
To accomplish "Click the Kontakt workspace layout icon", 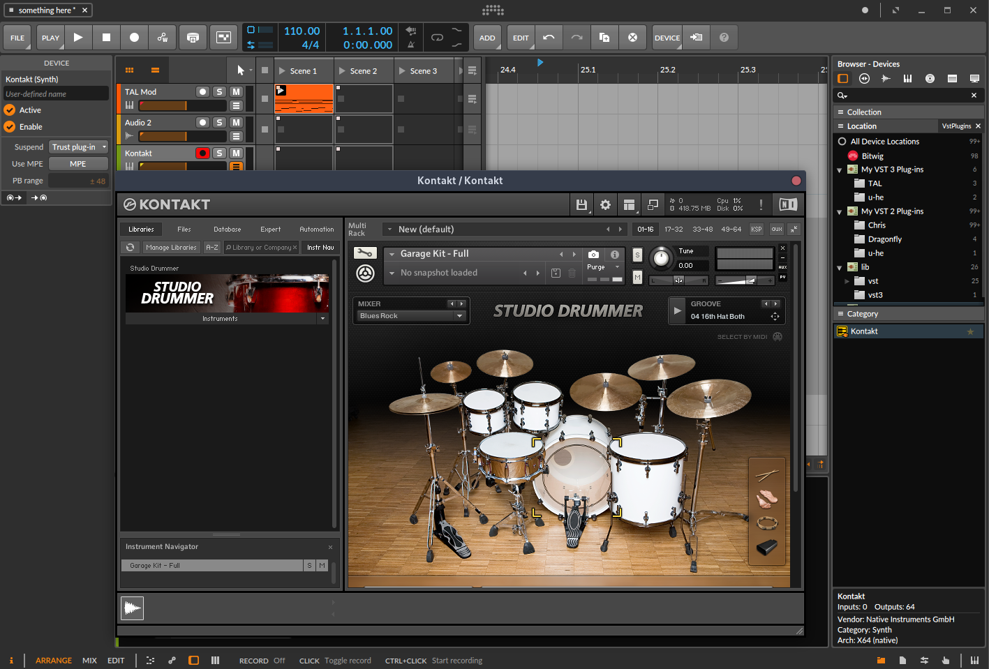I will [629, 204].
